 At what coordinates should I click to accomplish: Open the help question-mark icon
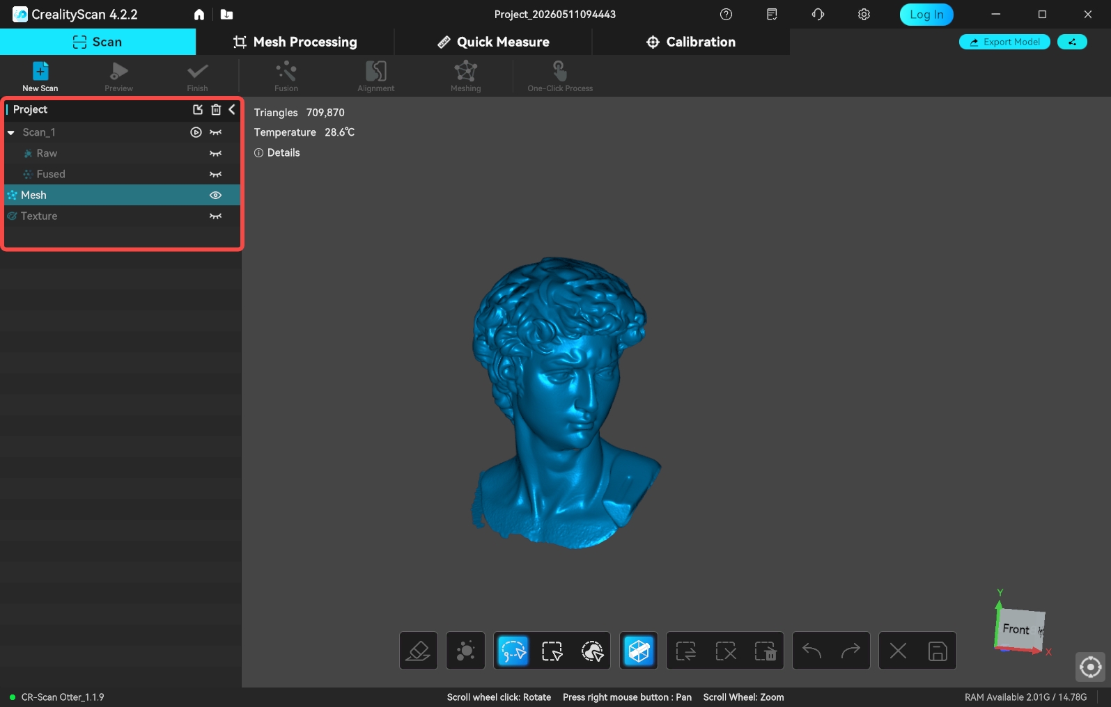pyautogui.click(x=726, y=15)
